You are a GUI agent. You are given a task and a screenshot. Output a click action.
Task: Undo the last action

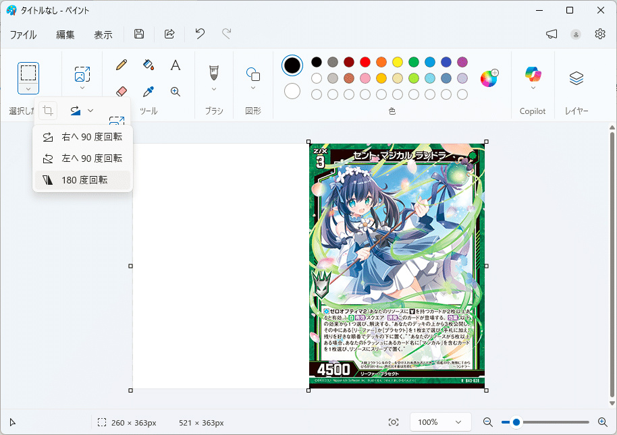pos(199,34)
